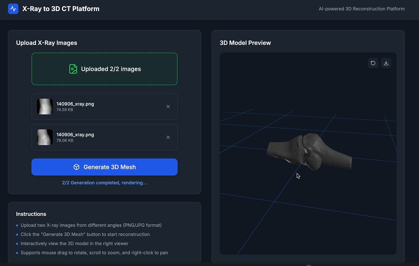419x266 pixels.
Task: Select the waveform app logo icon
Action: (x=13, y=8)
